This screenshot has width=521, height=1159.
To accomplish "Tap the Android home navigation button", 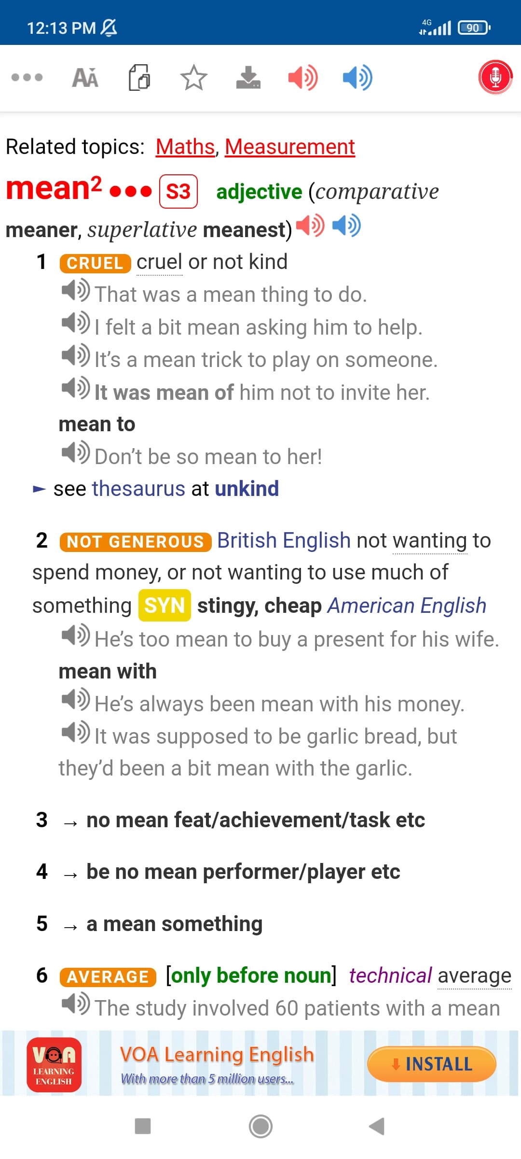I will (260, 1126).
